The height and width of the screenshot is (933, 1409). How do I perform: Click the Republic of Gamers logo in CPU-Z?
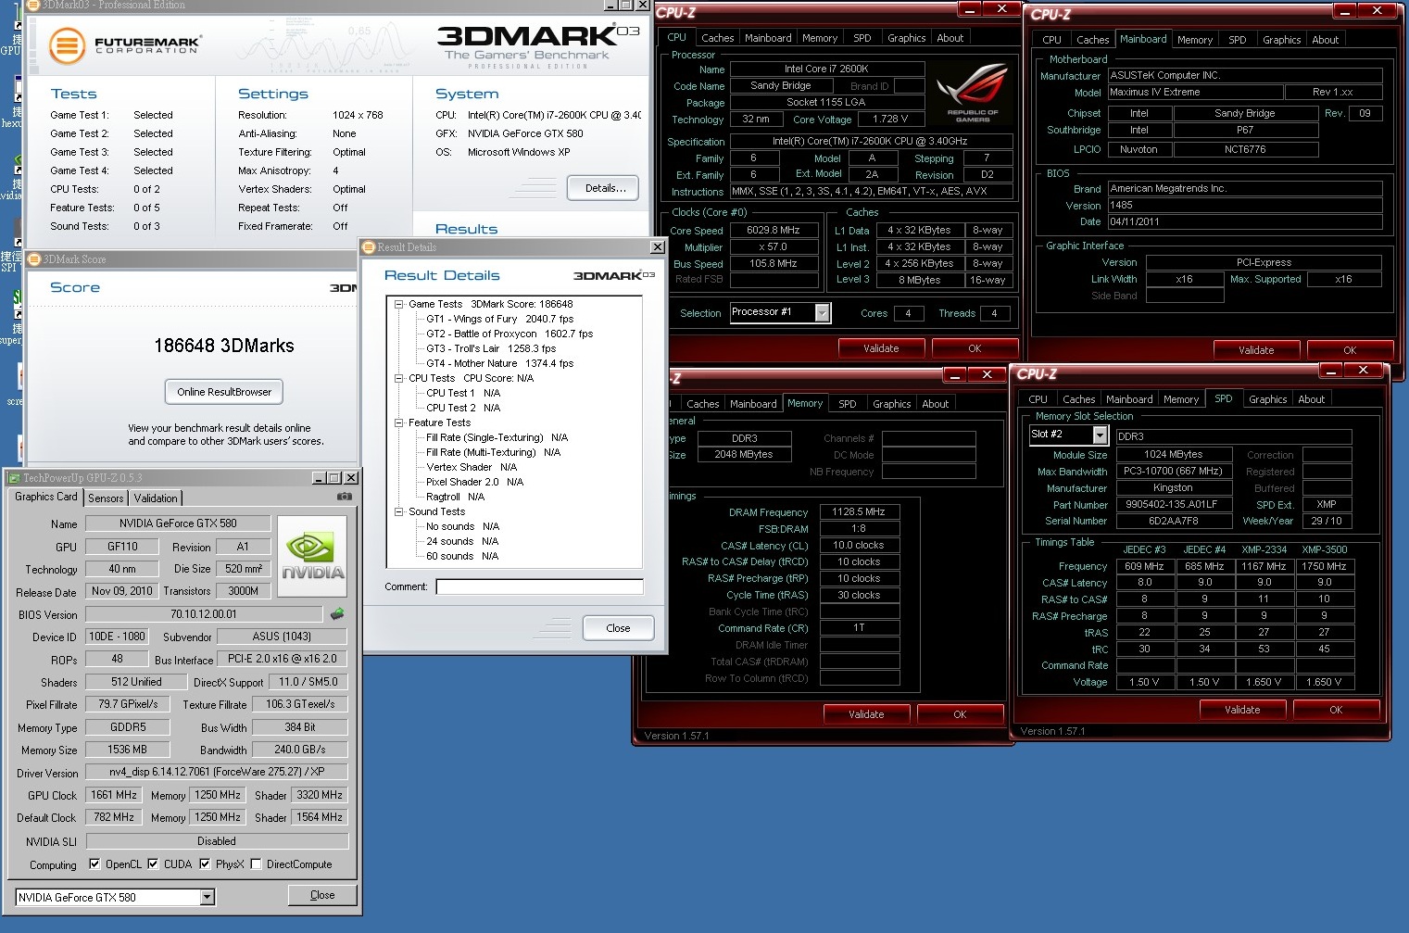tap(972, 93)
